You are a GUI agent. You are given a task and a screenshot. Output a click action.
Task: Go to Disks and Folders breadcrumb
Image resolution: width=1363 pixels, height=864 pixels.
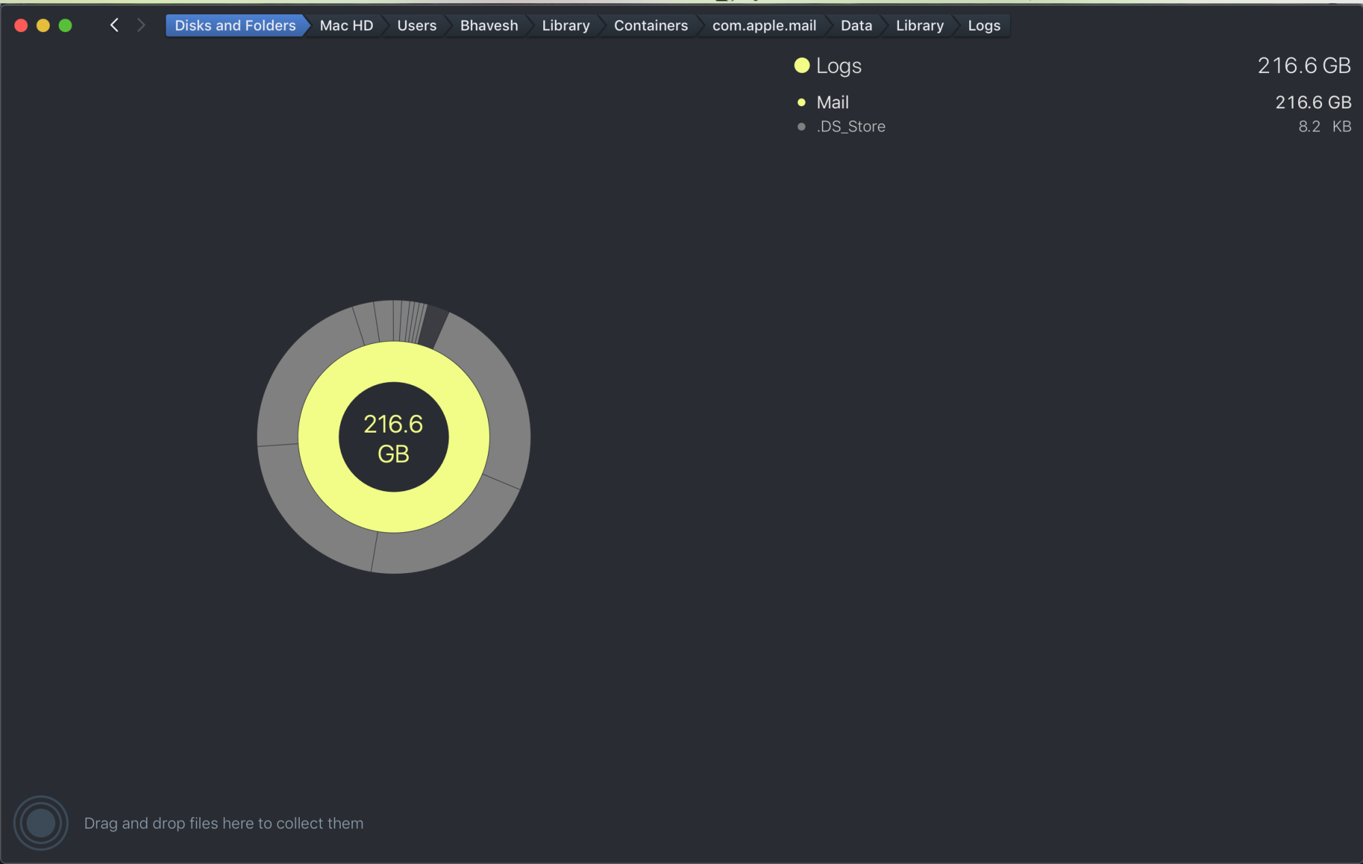[235, 25]
